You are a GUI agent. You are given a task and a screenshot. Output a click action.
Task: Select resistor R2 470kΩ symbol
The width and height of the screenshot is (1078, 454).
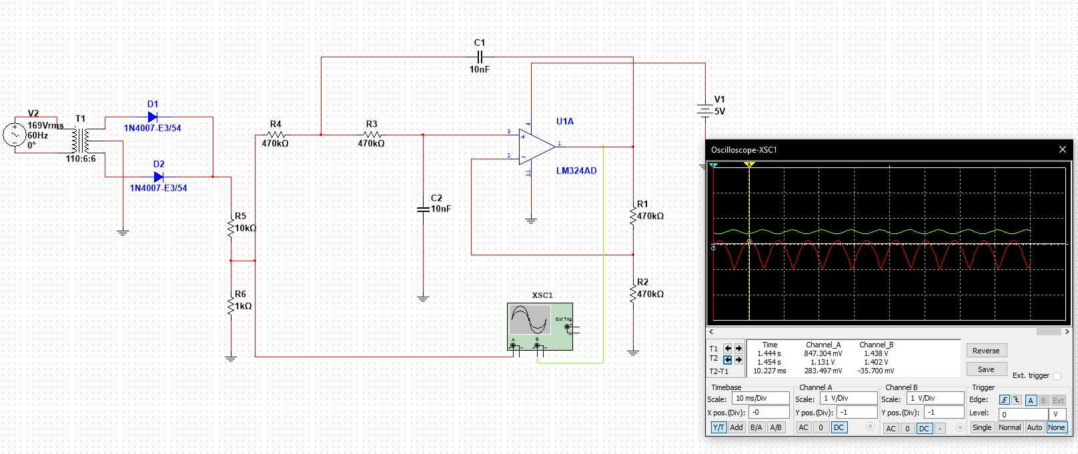click(x=633, y=294)
